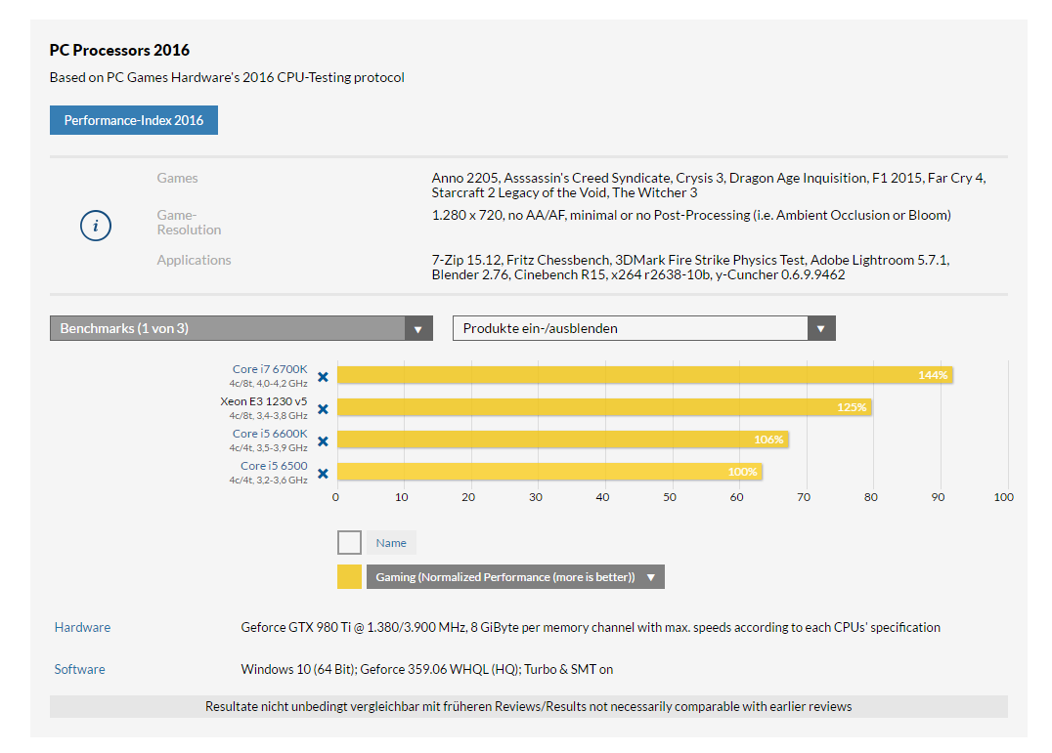
Task: Open the Performance-Index 2016 tab
Action: pyautogui.click(x=134, y=120)
